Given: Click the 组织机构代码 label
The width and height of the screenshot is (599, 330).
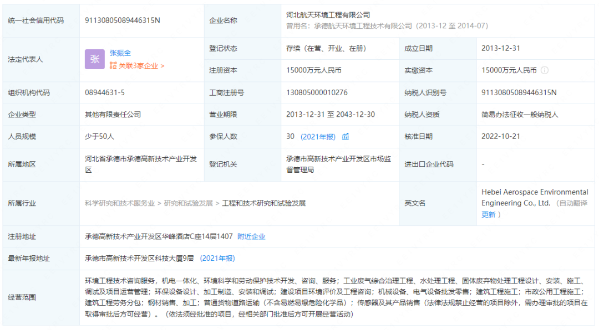Looking at the screenshot, I should coord(29,92).
